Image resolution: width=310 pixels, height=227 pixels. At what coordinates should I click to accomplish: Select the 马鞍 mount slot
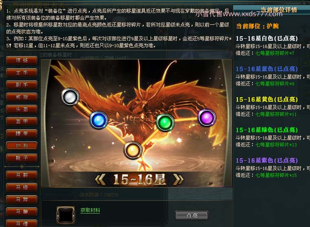(x=22, y=175)
